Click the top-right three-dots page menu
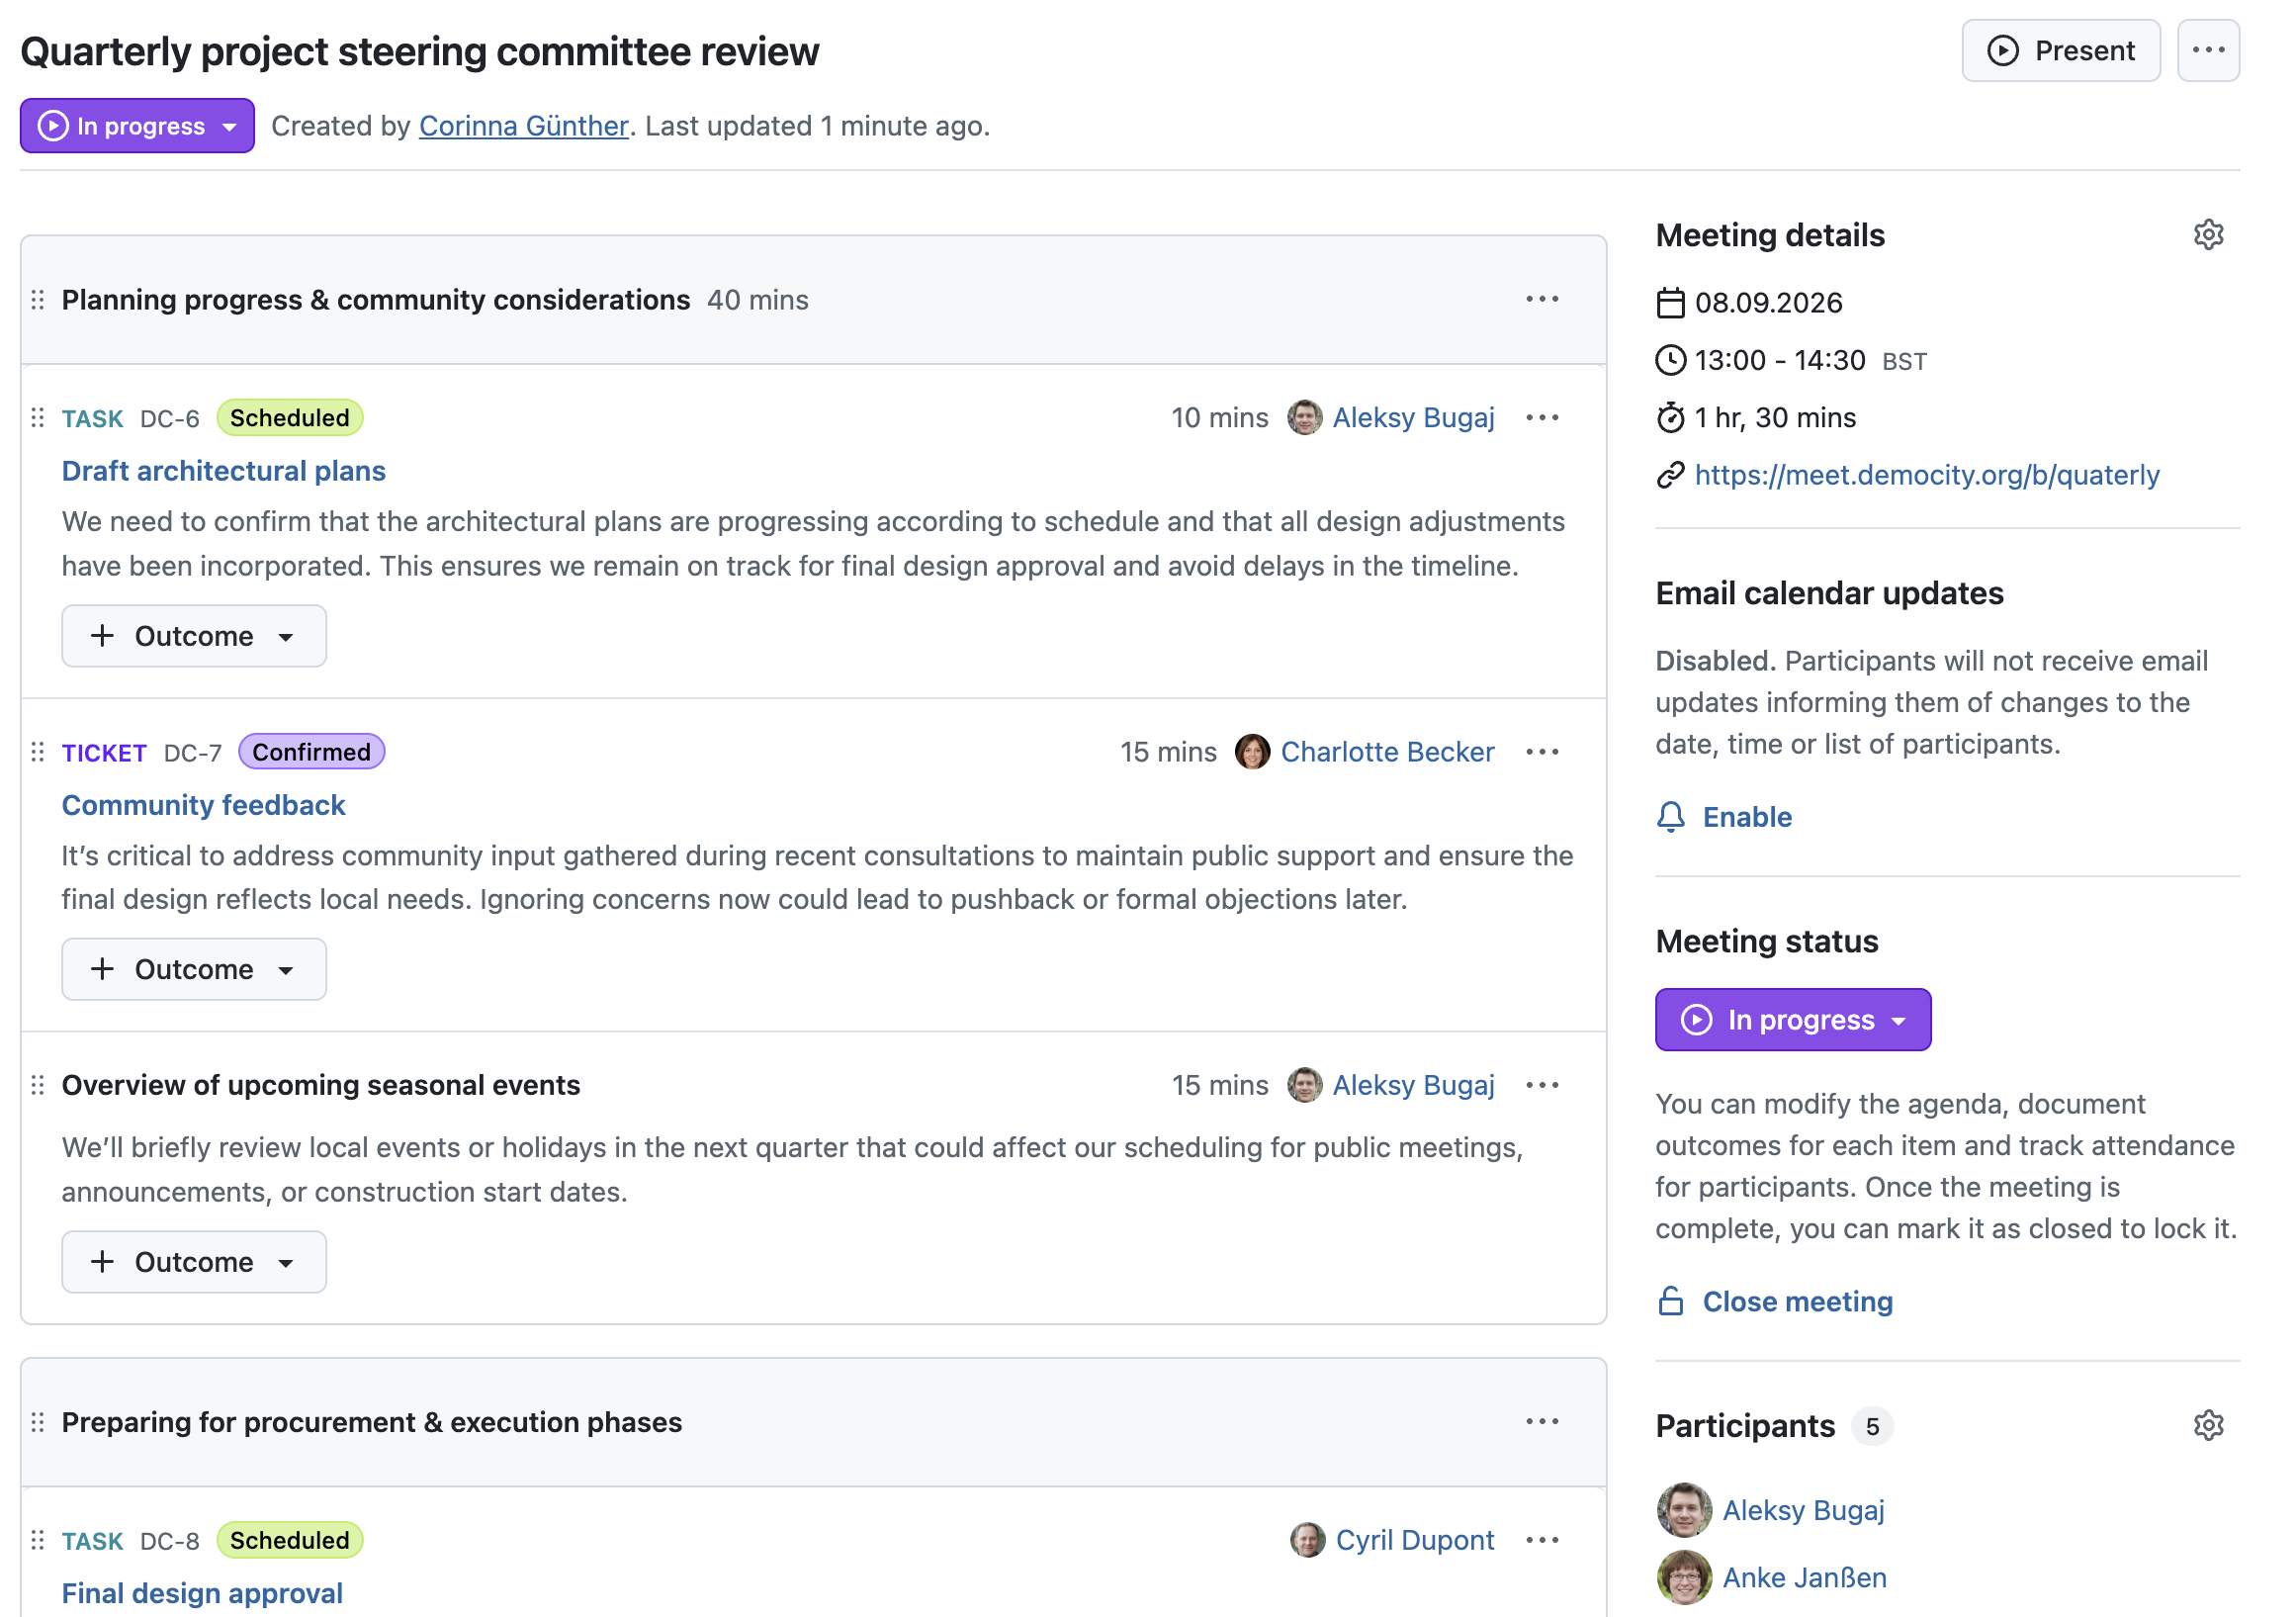 (x=2207, y=50)
